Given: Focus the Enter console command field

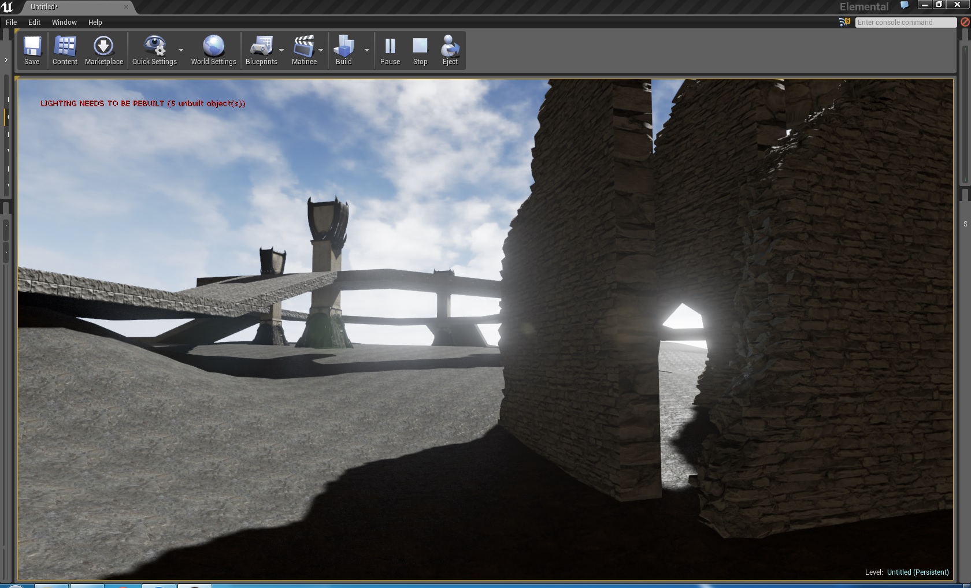Looking at the screenshot, I should click(x=906, y=22).
